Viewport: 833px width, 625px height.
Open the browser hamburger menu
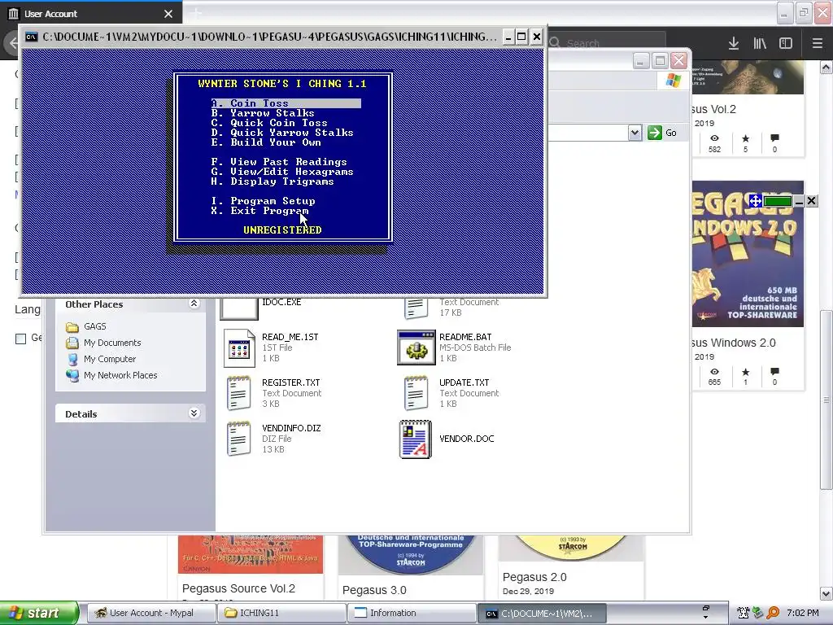(x=818, y=43)
